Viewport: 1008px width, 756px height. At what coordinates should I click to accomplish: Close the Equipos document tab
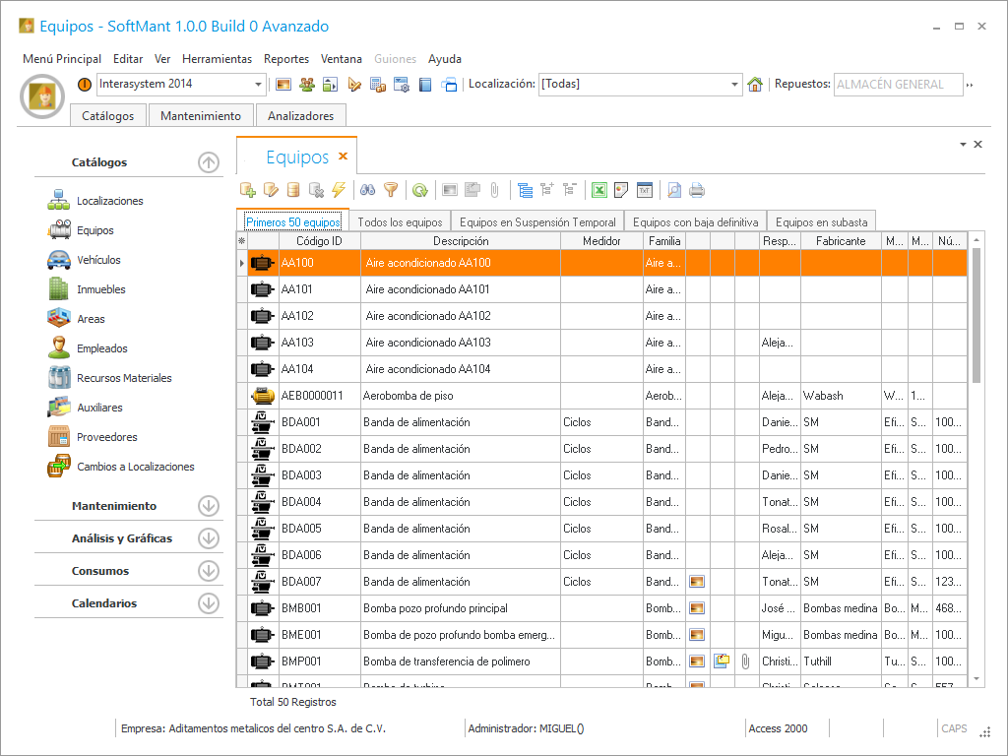[344, 157]
